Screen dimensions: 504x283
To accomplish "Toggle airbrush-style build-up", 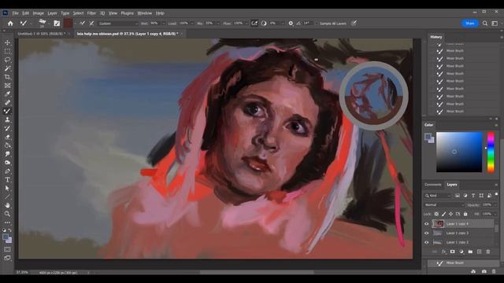I will click(254, 24).
